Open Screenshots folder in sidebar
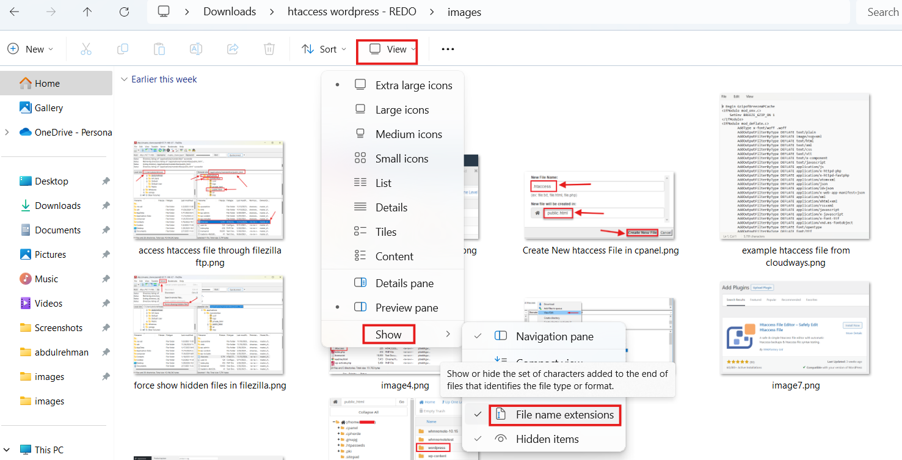Image resolution: width=902 pixels, height=460 pixels. (x=58, y=328)
